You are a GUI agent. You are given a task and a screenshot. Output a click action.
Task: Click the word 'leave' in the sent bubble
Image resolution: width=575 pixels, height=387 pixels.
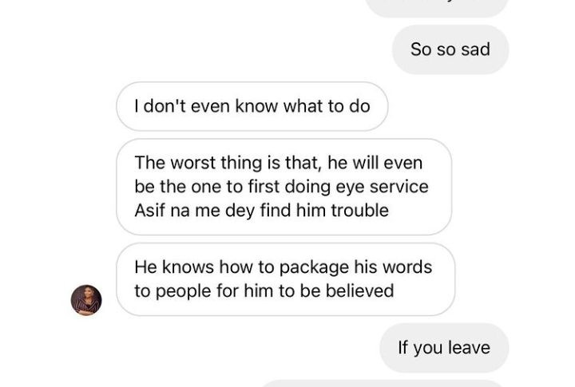pos(470,348)
